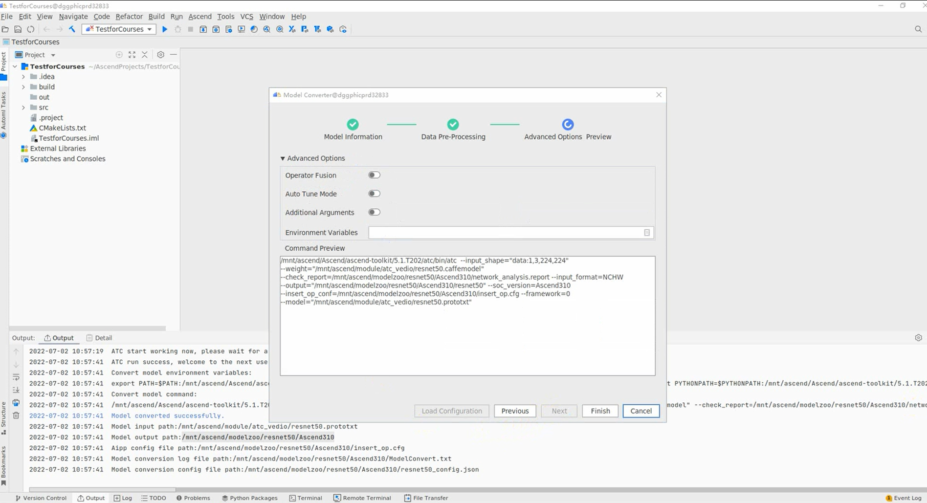The image size is (927, 503).
Task: Click the Debug bug toolbar icon
Action: (178, 29)
